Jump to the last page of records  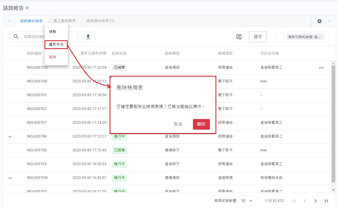tap(326, 201)
